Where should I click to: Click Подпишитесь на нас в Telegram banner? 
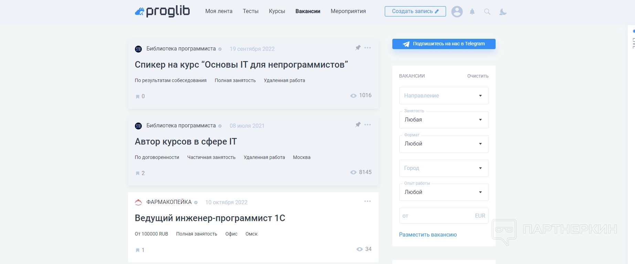tap(444, 44)
